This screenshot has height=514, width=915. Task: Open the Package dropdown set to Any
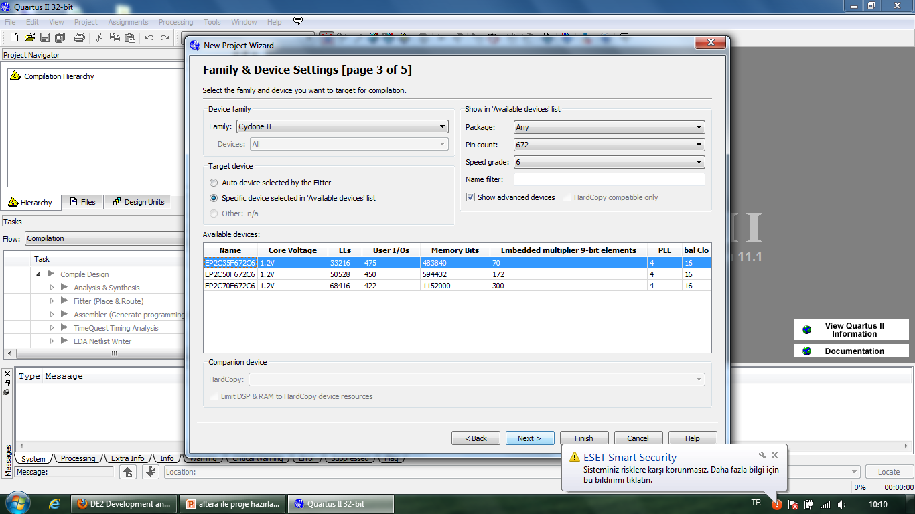[x=610, y=127]
